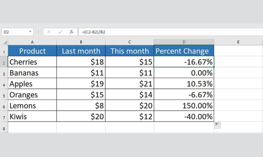This screenshot has height=157, width=263.
Task: Click the Cancel X icon in formula bar
Action: click(x=49, y=32)
